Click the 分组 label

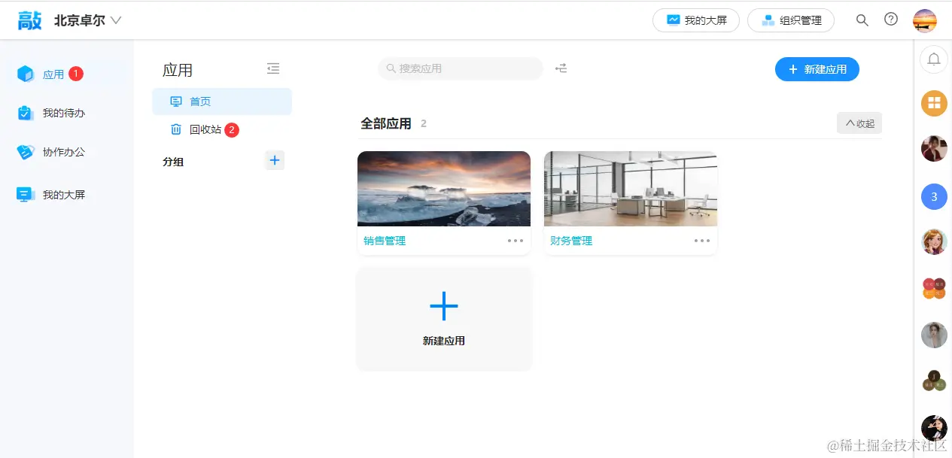coord(173,162)
